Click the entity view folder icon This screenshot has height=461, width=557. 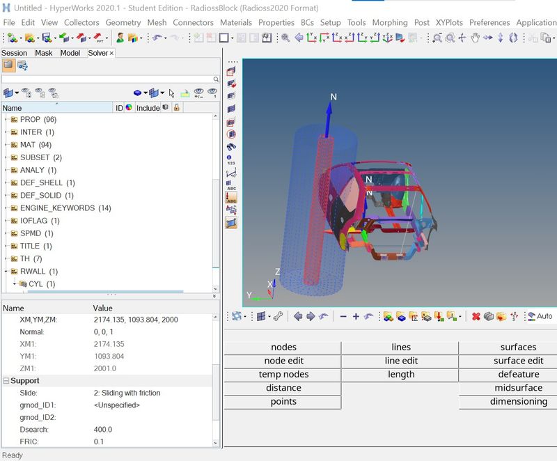[x=8, y=65]
